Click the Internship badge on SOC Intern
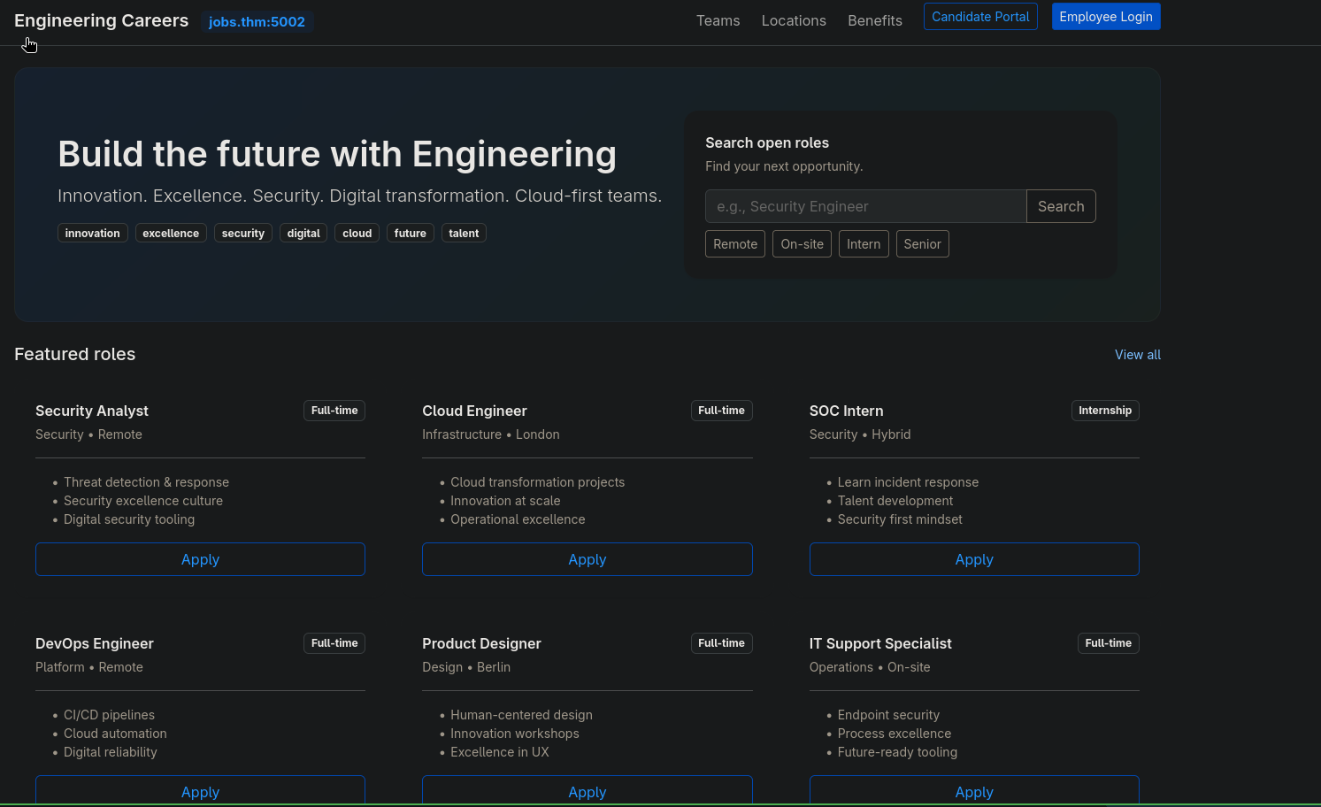1321x807 pixels. coord(1105,411)
